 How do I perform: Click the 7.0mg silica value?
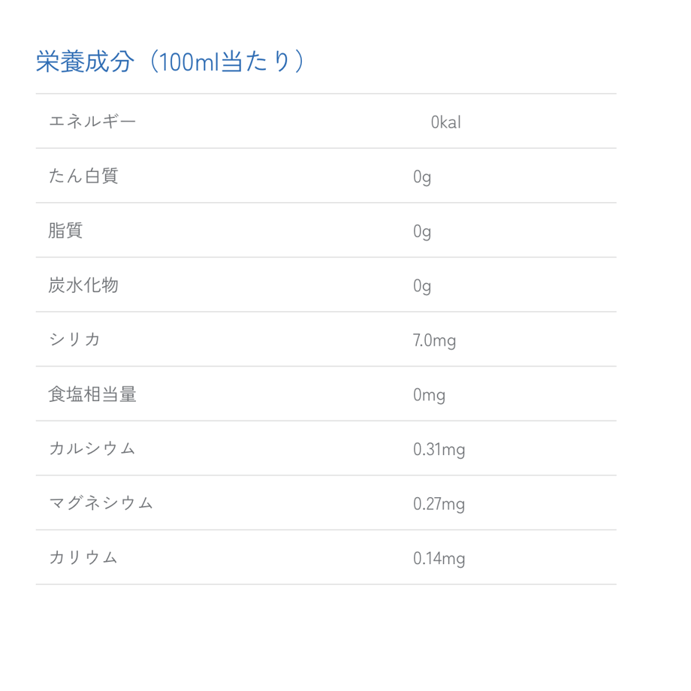tap(434, 341)
